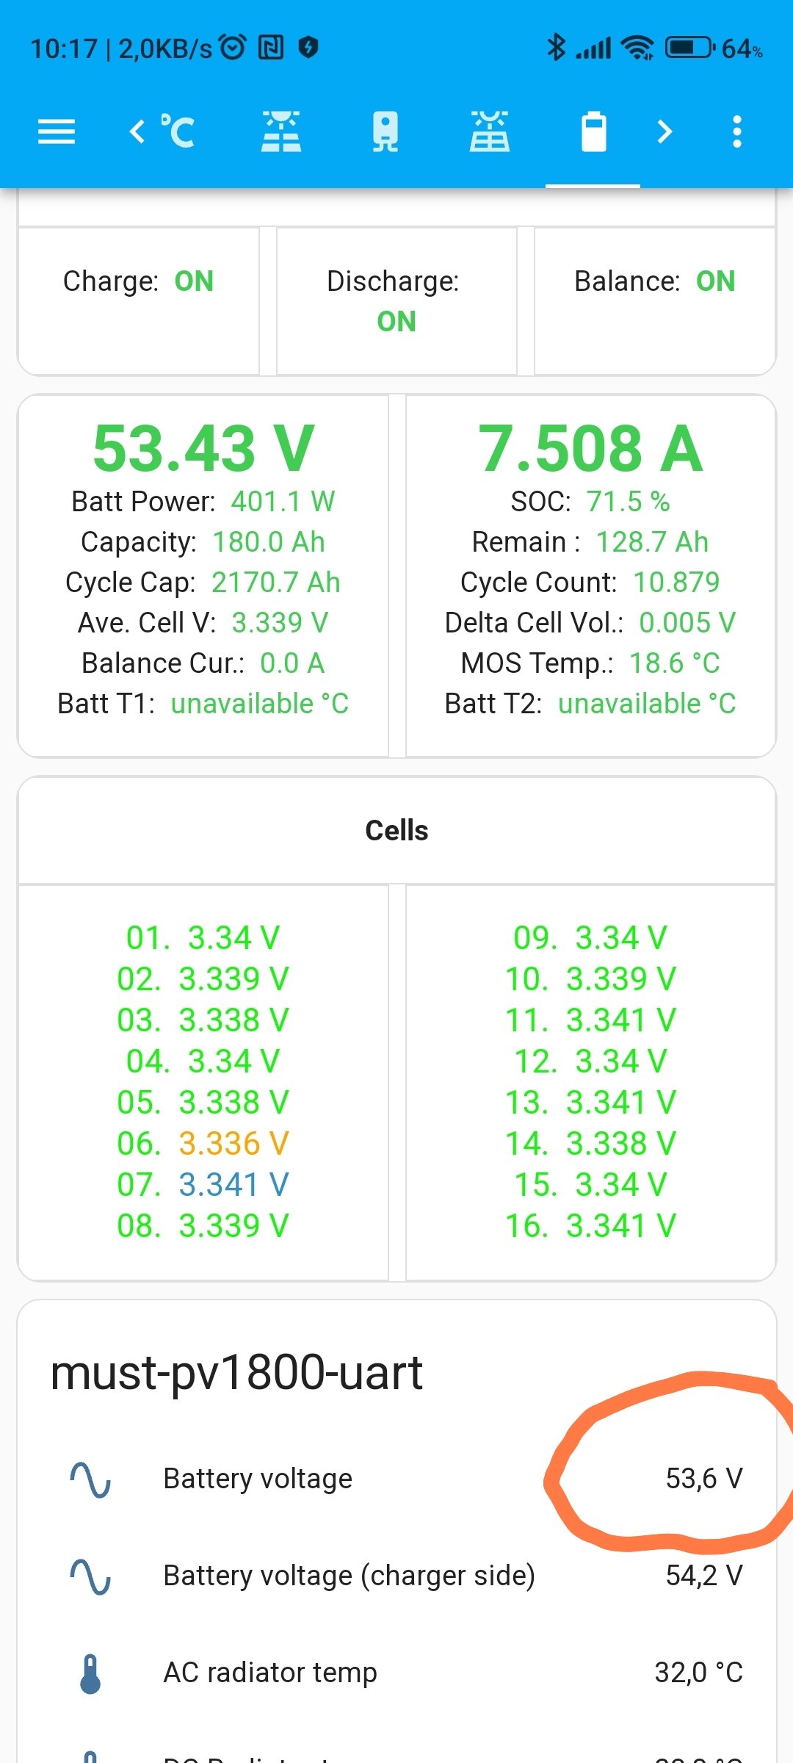Image resolution: width=793 pixels, height=1763 pixels.
Task: Open the temperature dashboard tab
Action: [x=178, y=132]
